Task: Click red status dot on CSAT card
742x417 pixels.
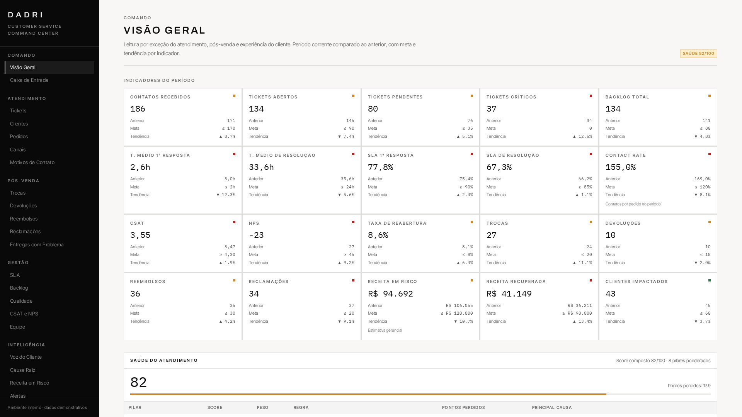Action: click(x=234, y=222)
